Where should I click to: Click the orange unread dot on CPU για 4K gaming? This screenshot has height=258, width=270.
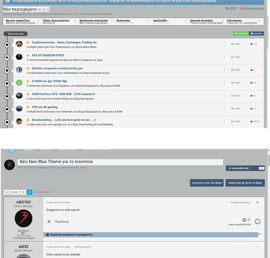(x=28, y=107)
